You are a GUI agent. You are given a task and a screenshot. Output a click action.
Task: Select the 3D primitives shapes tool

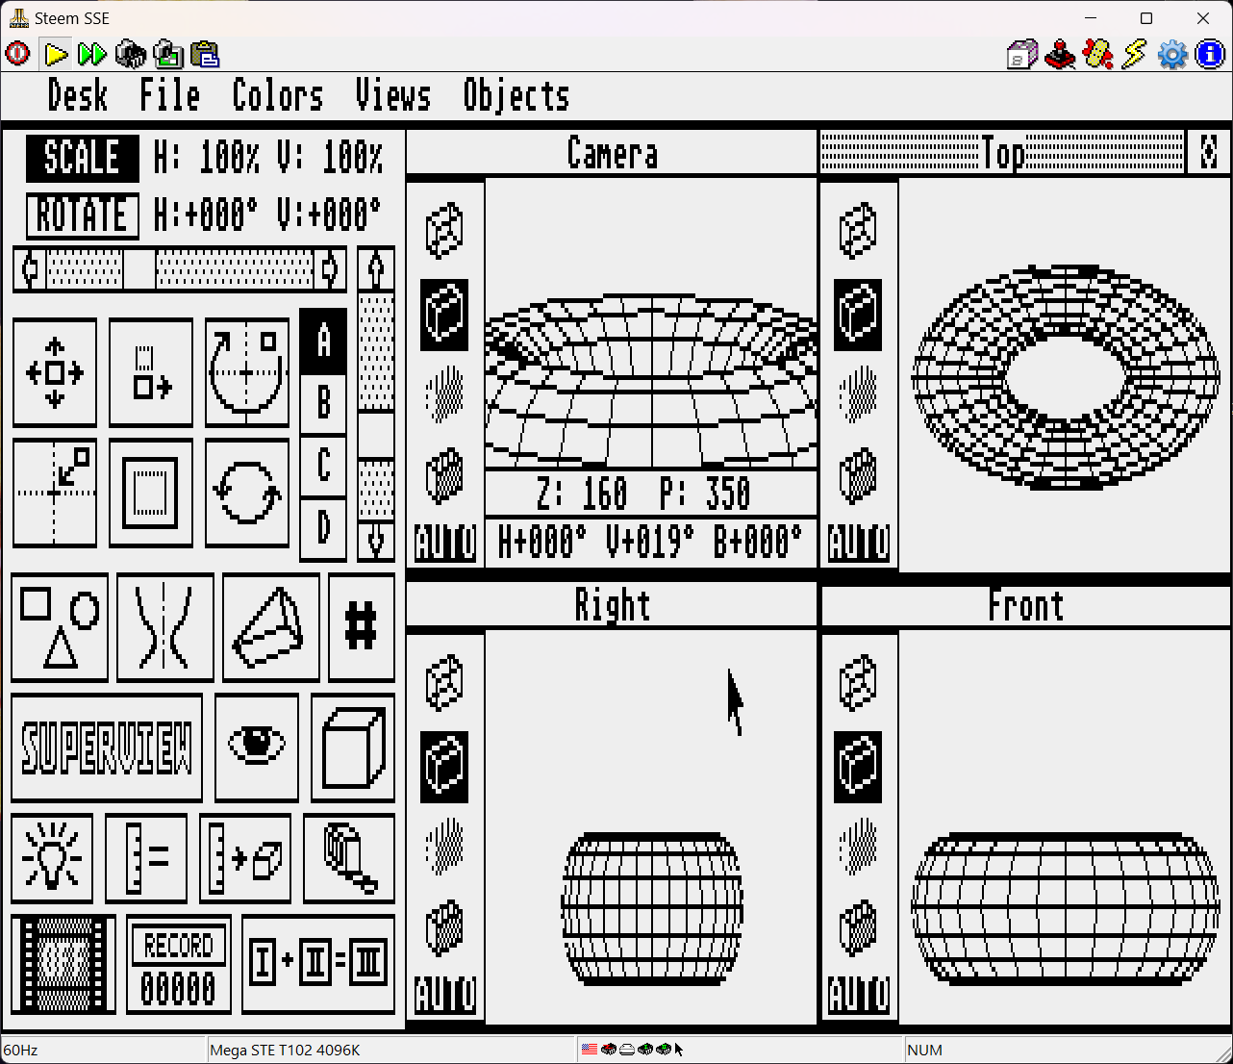tap(60, 627)
